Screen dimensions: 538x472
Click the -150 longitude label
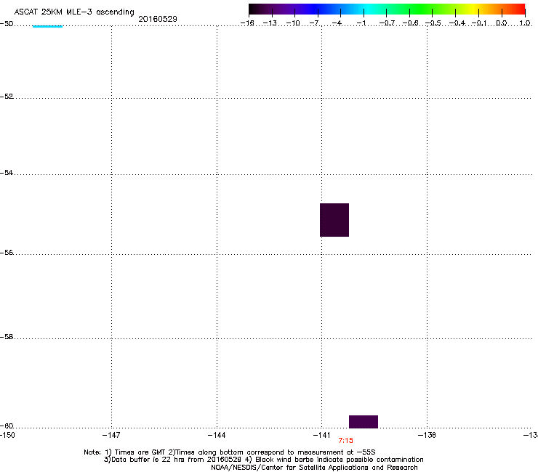click(7, 435)
